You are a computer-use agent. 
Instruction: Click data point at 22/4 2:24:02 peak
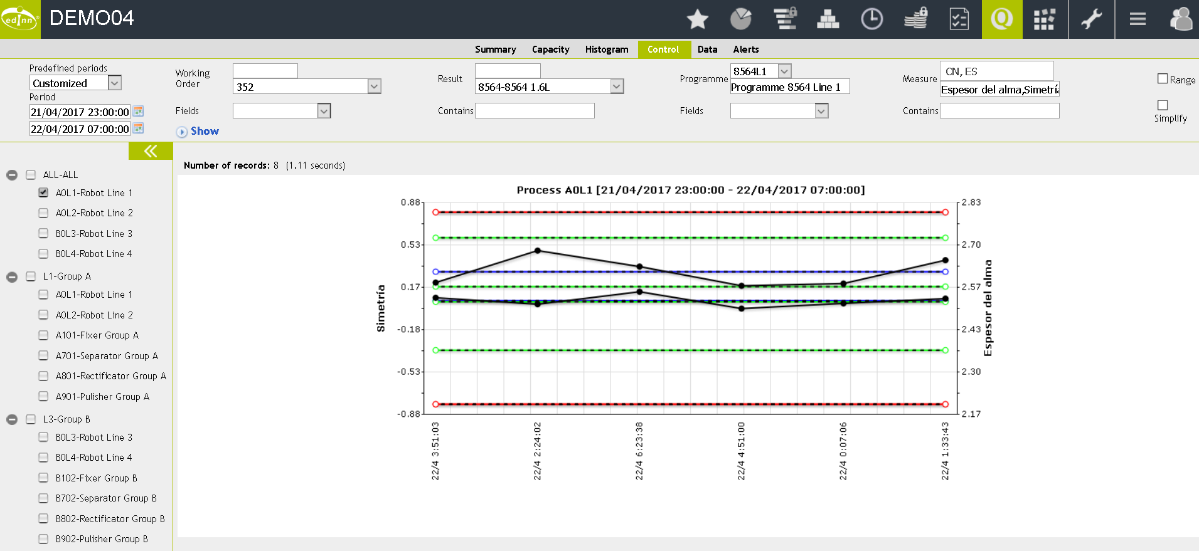tap(538, 251)
